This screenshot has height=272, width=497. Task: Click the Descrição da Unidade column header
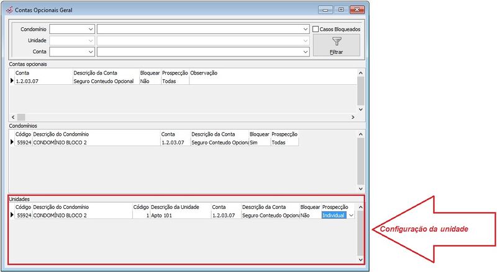[175, 207]
